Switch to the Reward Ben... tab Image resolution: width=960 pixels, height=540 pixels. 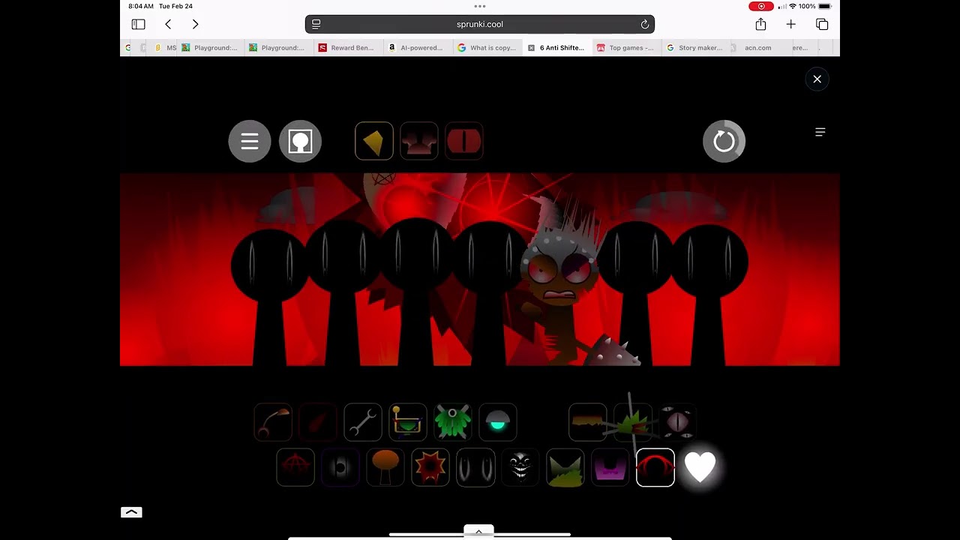(x=345, y=47)
